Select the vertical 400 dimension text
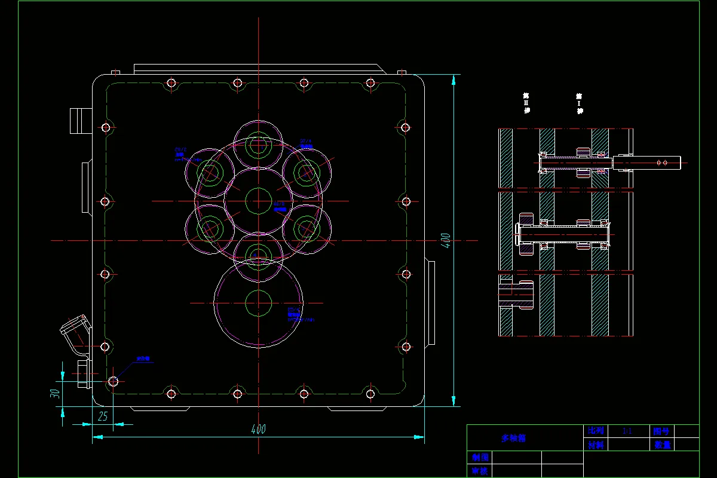The height and width of the screenshot is (478, 717). (x=445, y=240)
